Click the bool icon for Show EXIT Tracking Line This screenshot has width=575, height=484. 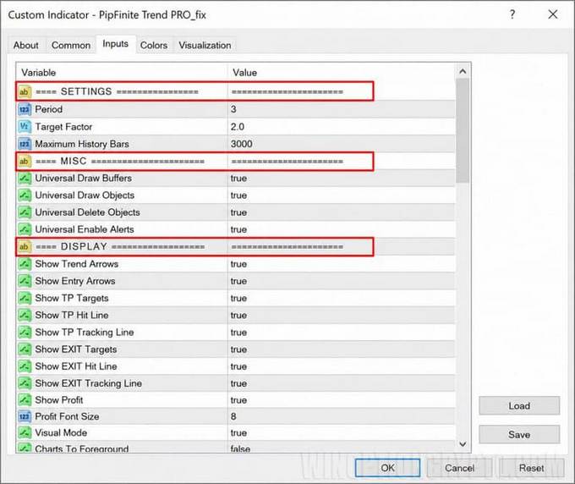pos(25,383)
